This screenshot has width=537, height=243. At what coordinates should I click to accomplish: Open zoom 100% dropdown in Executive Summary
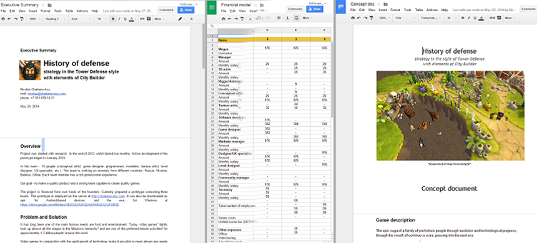34,19
